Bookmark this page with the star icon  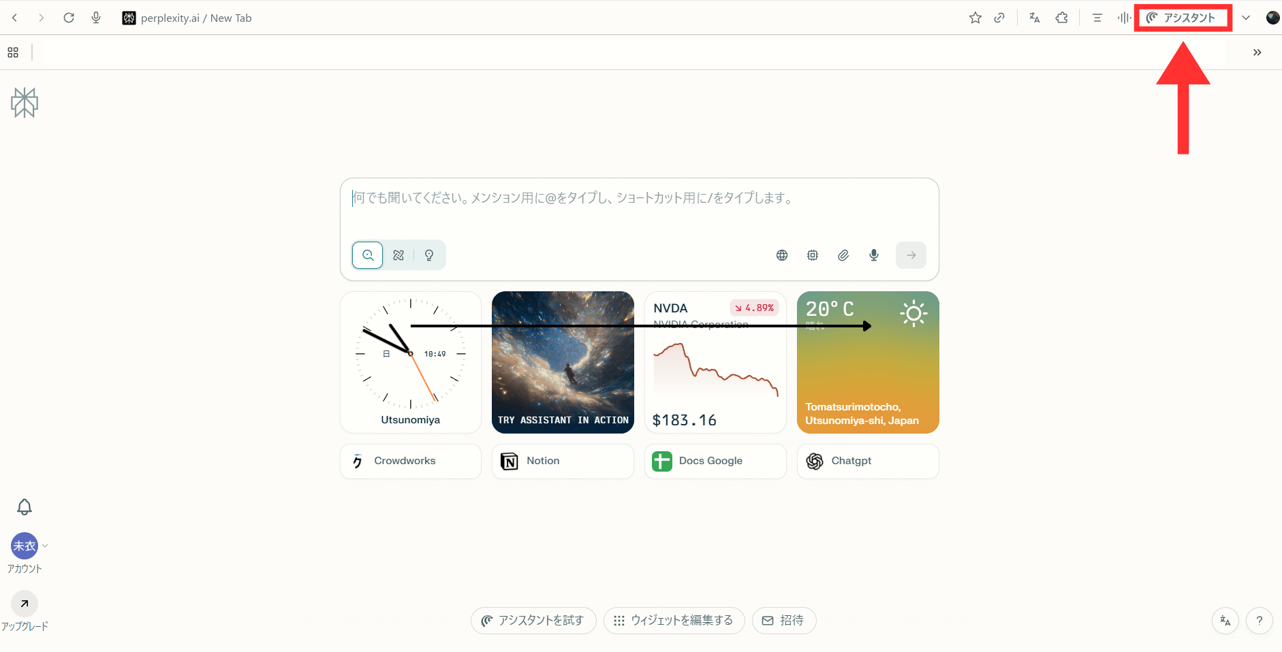pyautogui.click(x=975, y=18)
